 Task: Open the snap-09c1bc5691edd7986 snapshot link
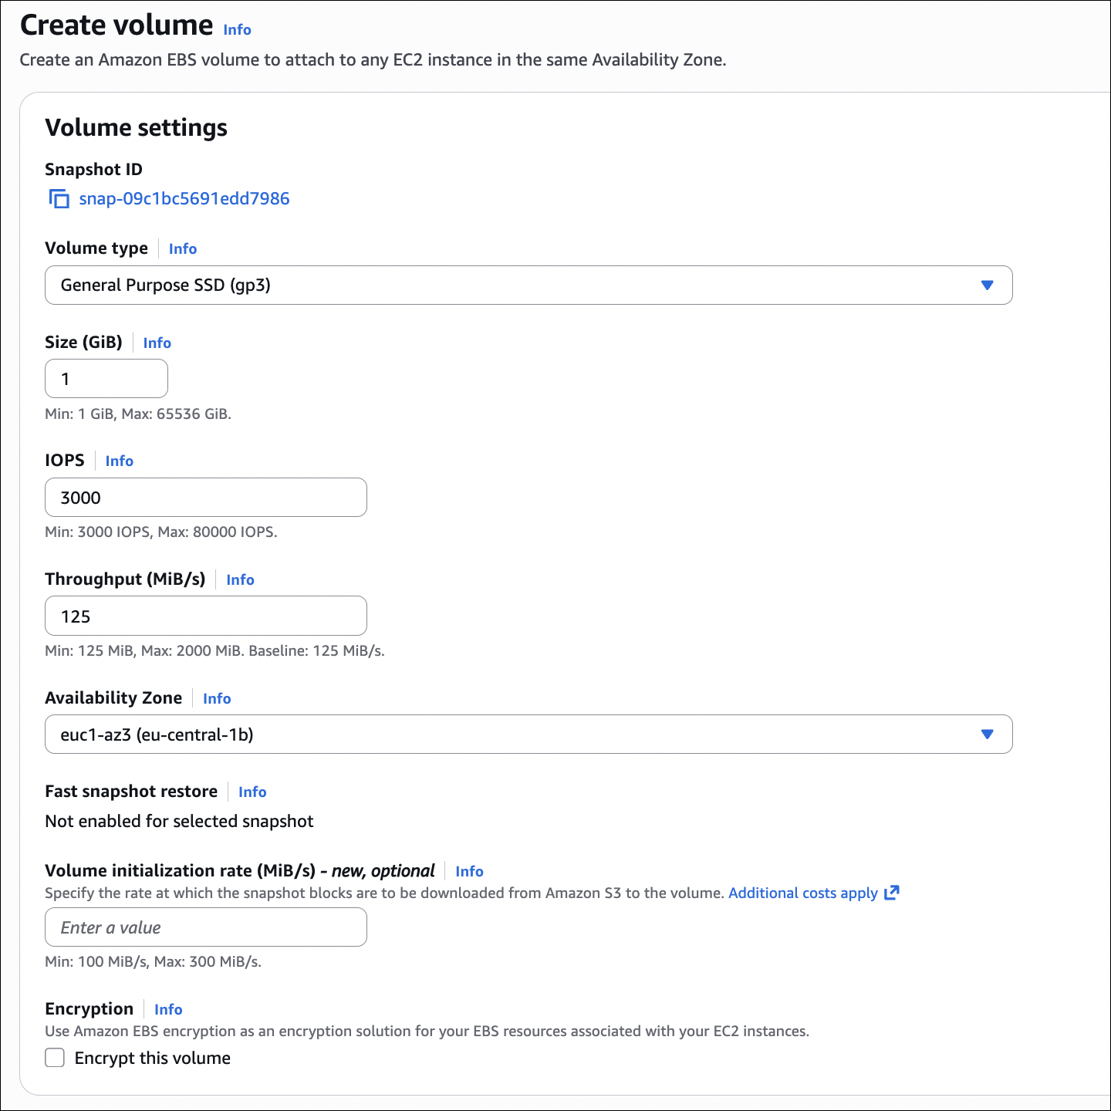point(184,199)
